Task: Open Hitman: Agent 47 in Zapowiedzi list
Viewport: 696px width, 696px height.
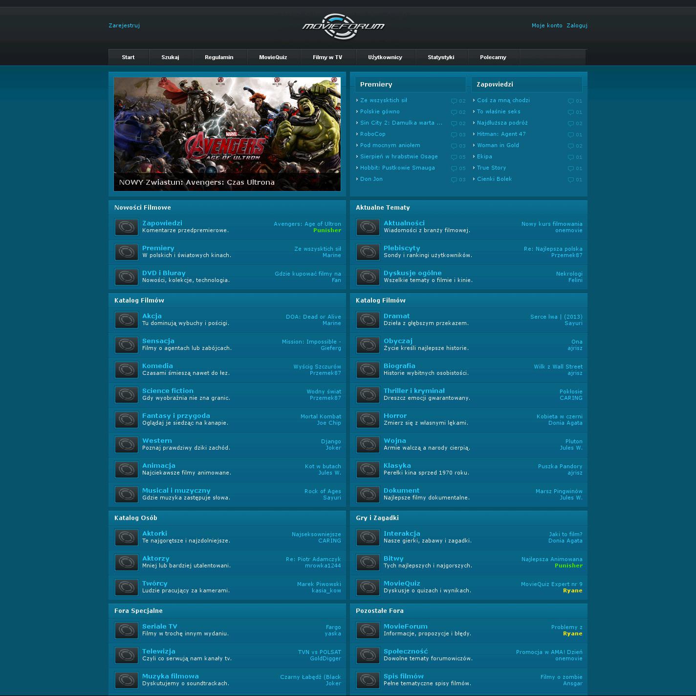Action: tap(501, 134)
